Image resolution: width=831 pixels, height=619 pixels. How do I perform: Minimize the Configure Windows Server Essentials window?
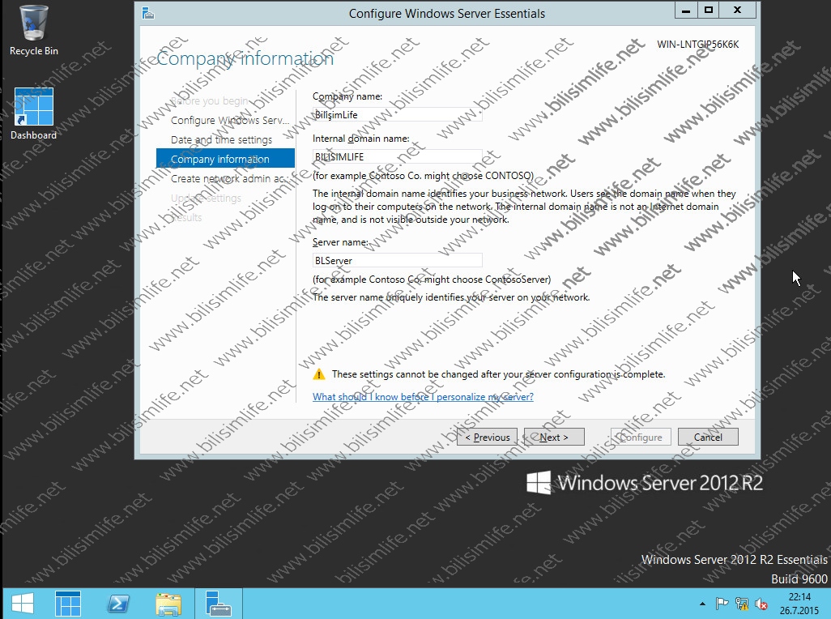click(686, 10)
